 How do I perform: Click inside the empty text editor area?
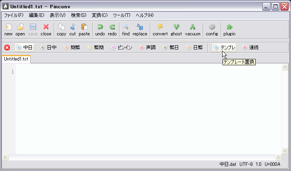click(x=149, y=109)
